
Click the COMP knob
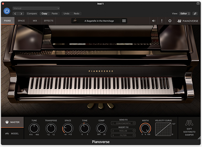point(101,128)
